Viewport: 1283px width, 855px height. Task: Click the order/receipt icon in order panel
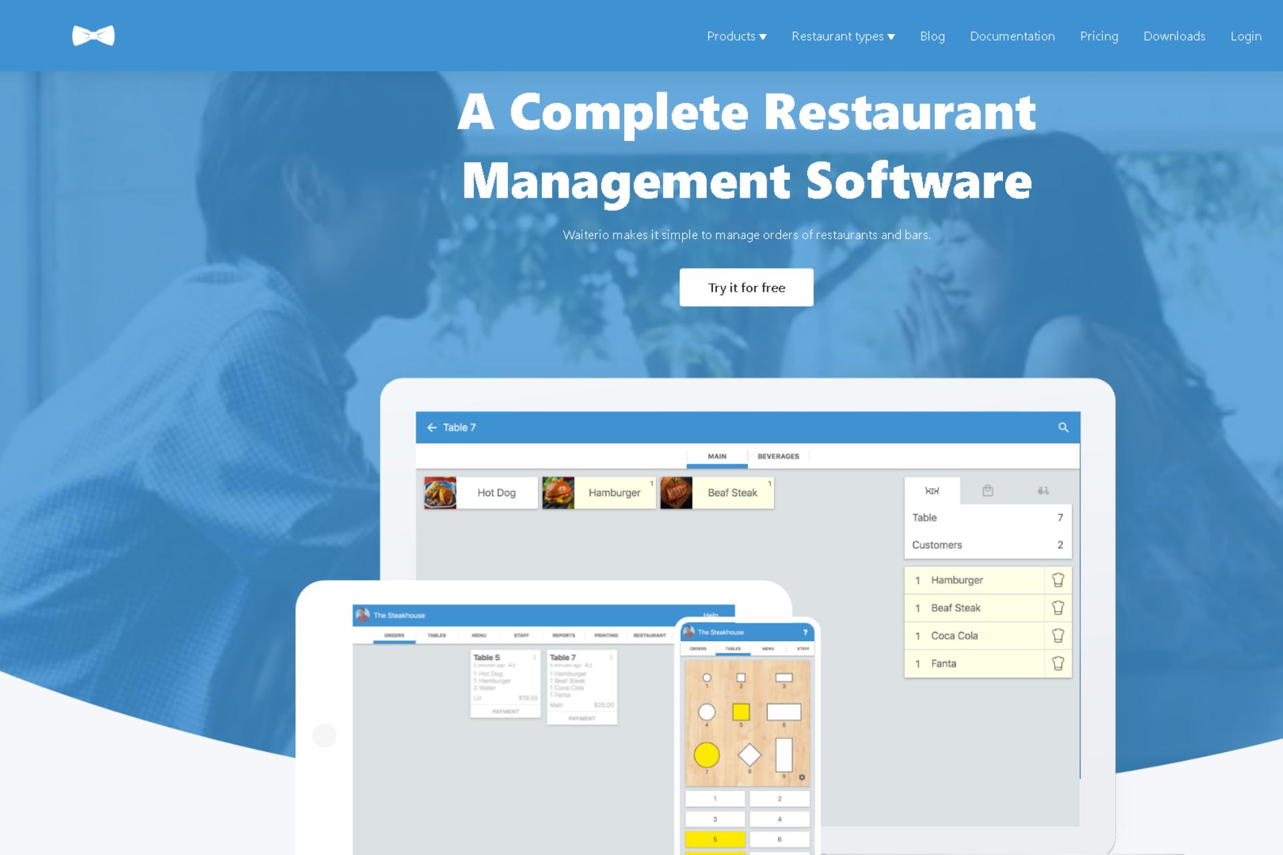[x=986, y=490]
